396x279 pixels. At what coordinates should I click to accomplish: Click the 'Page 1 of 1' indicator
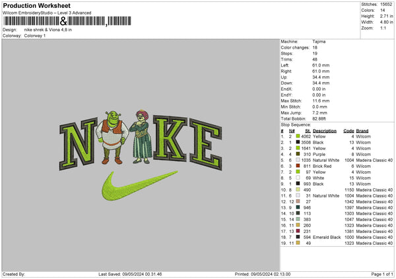[x=382, y=274]
